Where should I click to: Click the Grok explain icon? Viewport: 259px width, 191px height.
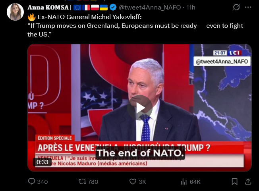pos(236,8)
